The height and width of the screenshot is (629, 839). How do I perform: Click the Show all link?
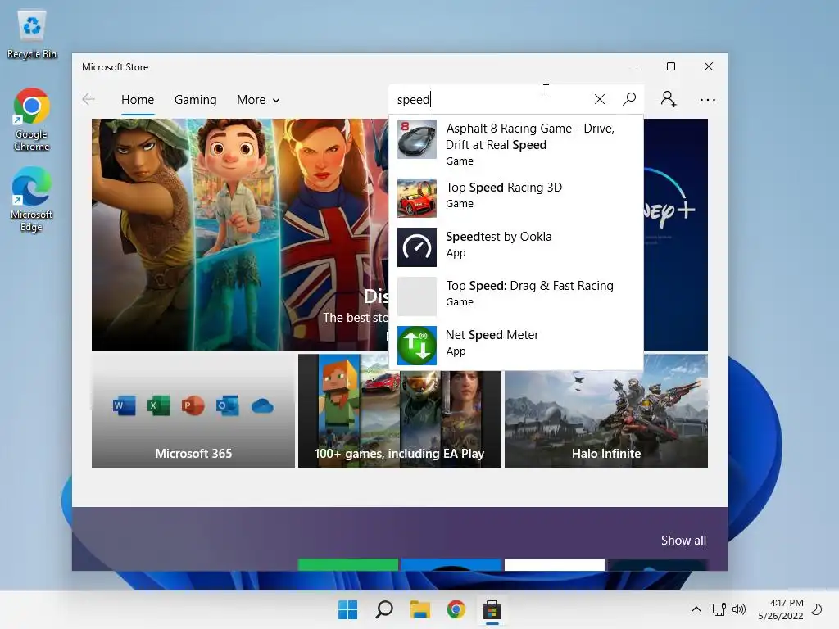(x=683, y=541)
